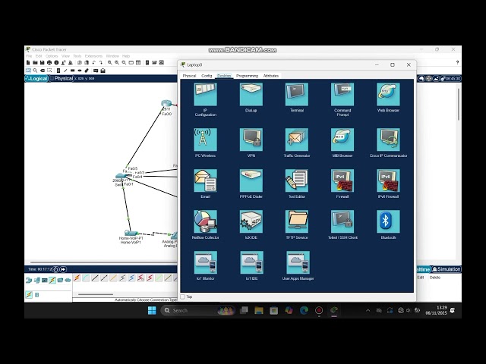Viewport: 486px width, 364px height.
Task: Switch to the Config tab in Laptop0
Action: (x=207, y=76)
